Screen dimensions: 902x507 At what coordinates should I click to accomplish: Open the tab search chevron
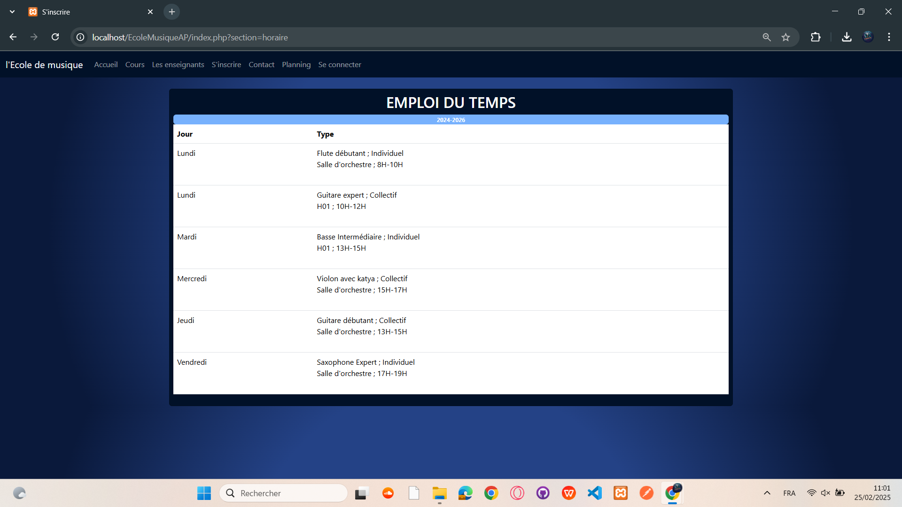(12, 11)
